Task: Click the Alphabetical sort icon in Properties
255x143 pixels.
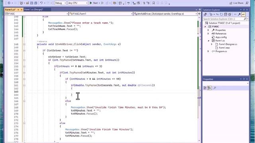Action: (209, 88)
